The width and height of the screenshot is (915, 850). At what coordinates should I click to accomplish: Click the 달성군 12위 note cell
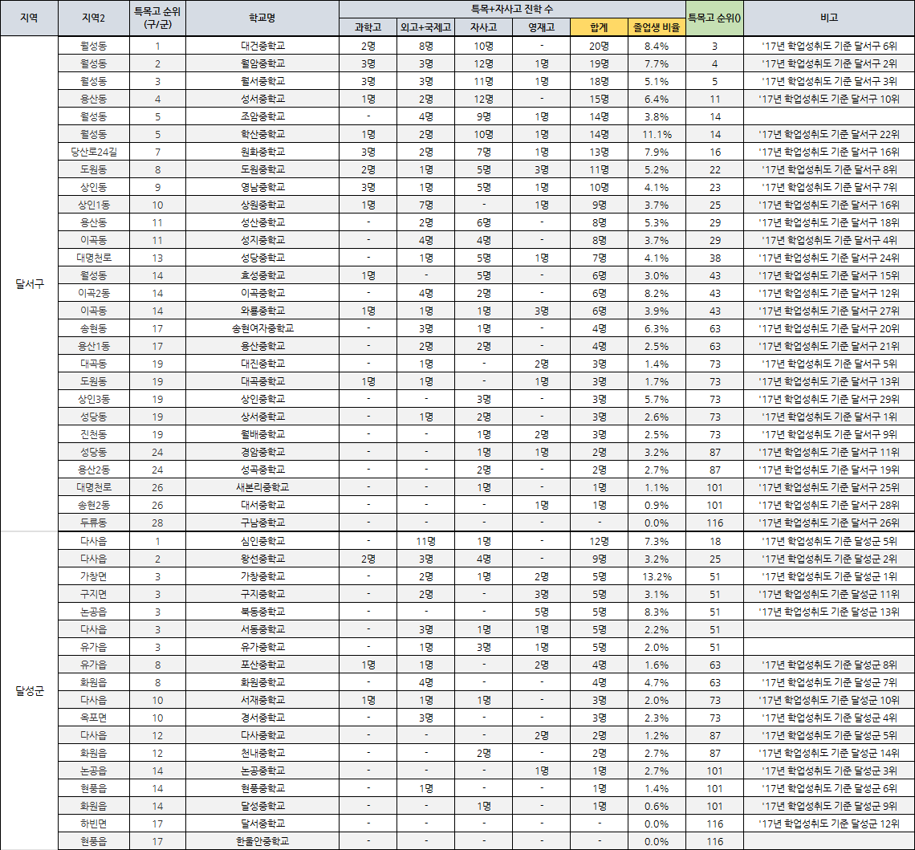tap(828, 824)
